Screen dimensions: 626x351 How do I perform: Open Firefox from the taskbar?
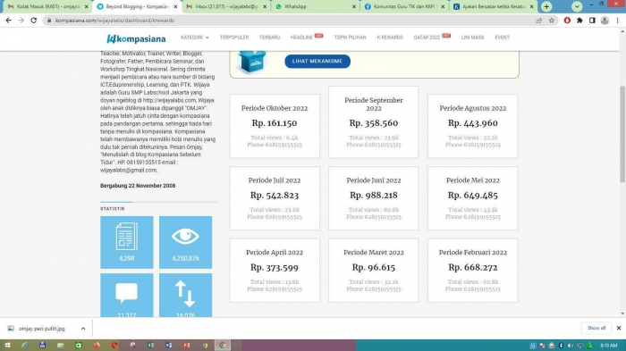[97, 346]
